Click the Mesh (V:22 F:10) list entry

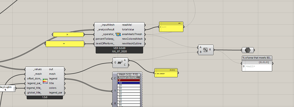click(x=129, y=74)
